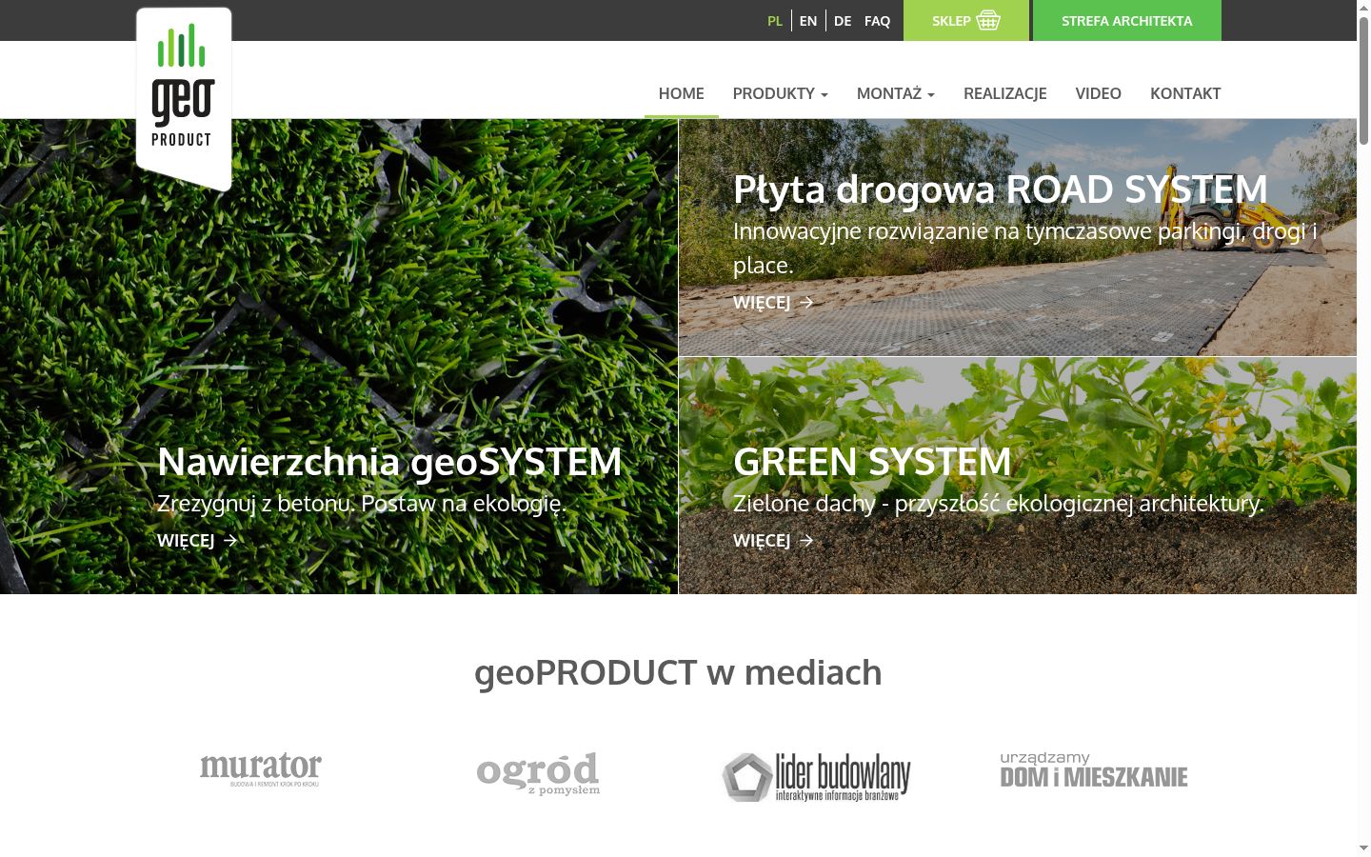Click the arrow next to WIĘCEJ under geoSYSTEM
This screenshot has width=1371, height=857.
(229, 540)
